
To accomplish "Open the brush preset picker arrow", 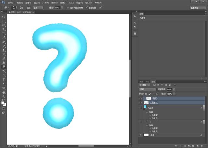I will coord(17,7).
